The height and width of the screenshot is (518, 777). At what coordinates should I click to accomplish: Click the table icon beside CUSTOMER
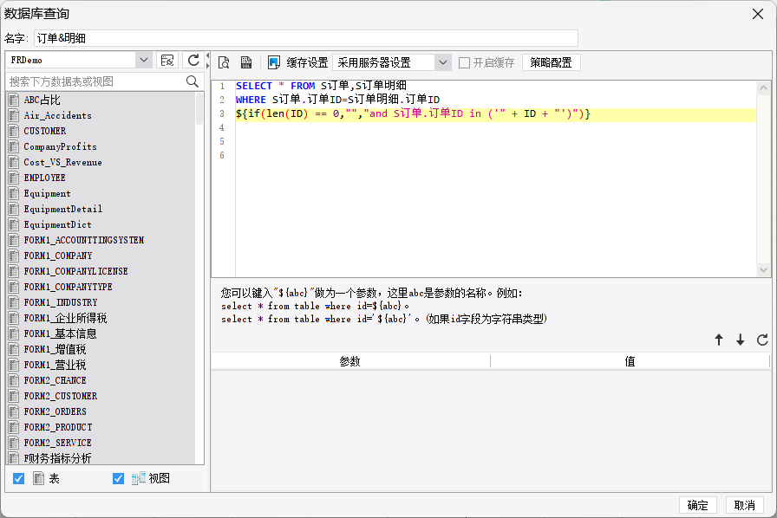tap(14, 131)
